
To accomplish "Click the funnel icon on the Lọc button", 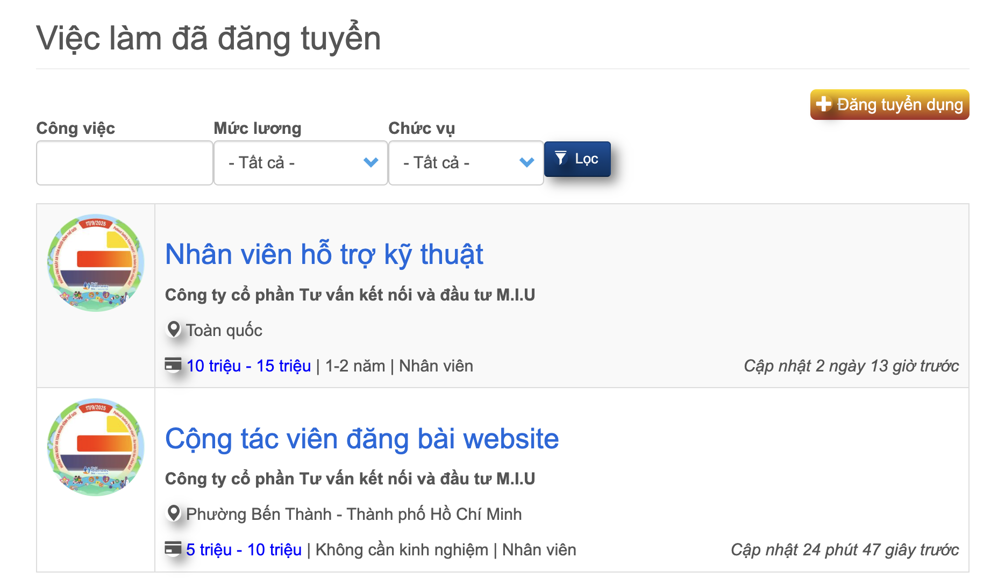I will (560, 158).
